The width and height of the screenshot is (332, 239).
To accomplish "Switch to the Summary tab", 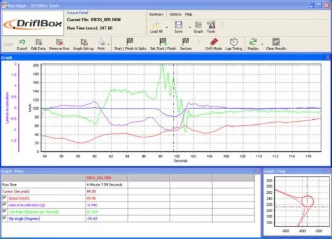I will pyautogui.click(x=156, y=14).
